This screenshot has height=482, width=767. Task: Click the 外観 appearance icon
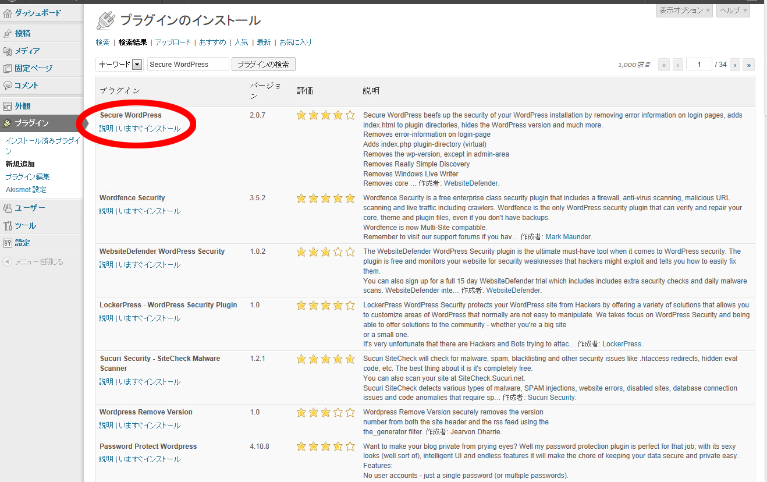pyautogui.click(x=8, y=107)
